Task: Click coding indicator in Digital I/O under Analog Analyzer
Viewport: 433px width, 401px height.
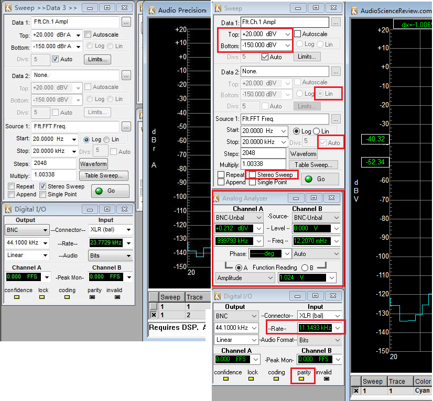Action: (276, 379)
